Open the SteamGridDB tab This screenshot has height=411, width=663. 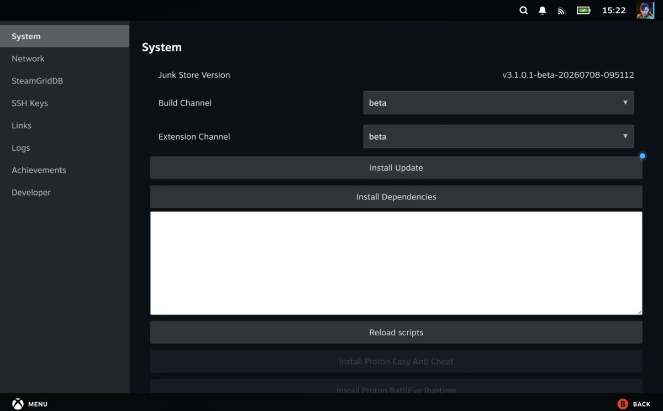[x=65, y=81]
